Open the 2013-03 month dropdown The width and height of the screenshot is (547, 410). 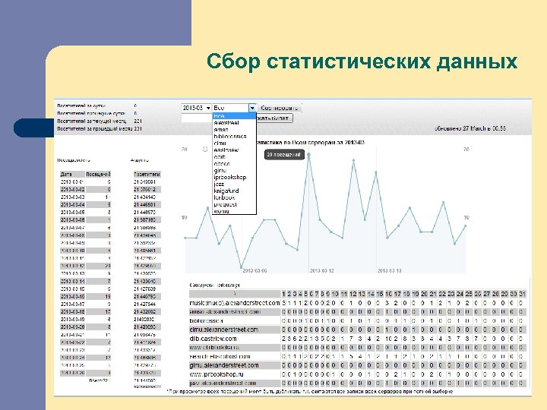[x=197, y=108]
